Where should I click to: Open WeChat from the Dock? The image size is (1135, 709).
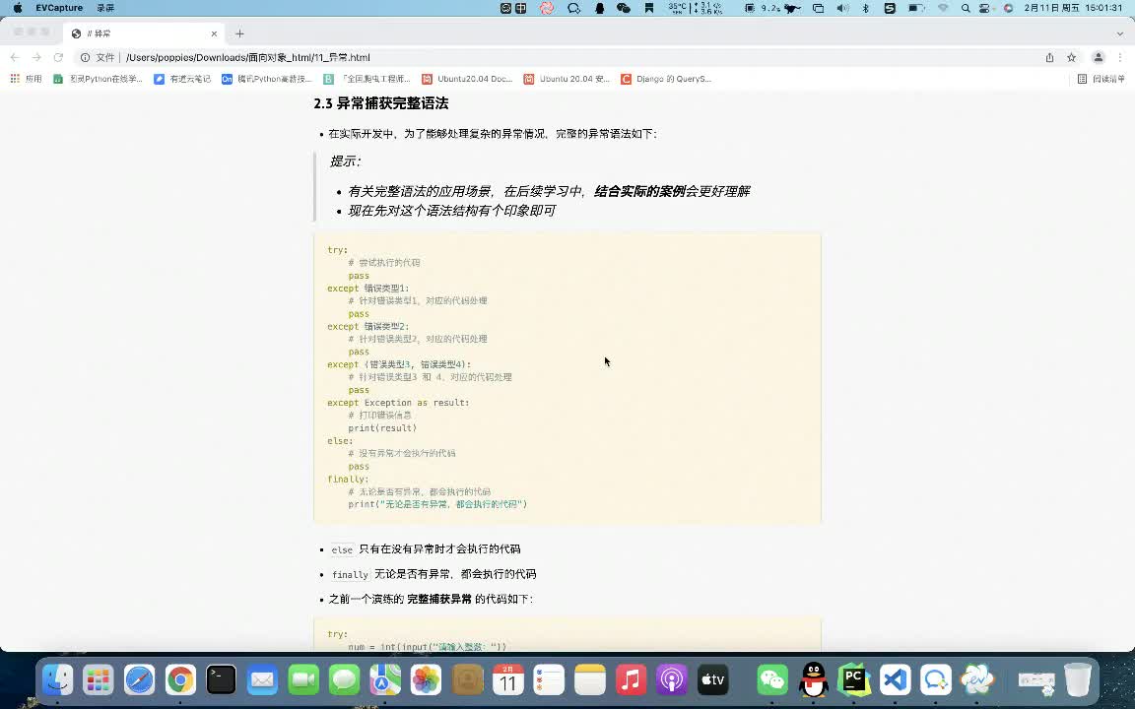tap(772, 680)
